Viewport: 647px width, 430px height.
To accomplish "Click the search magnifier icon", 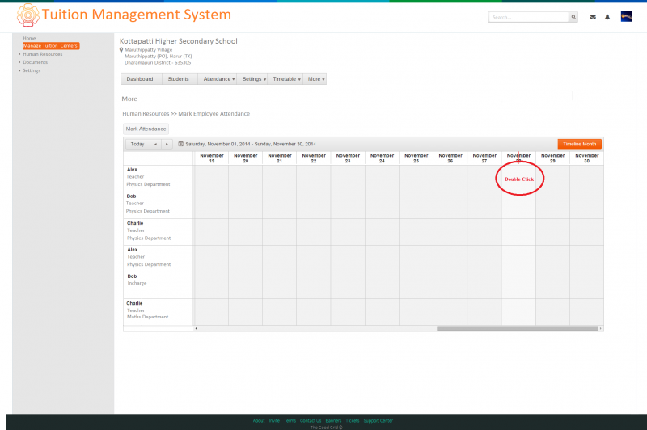I will point(573,17).
